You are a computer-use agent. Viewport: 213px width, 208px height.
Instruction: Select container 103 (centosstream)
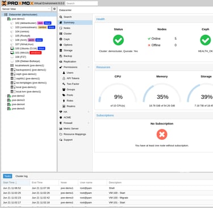tap(26, 27)
